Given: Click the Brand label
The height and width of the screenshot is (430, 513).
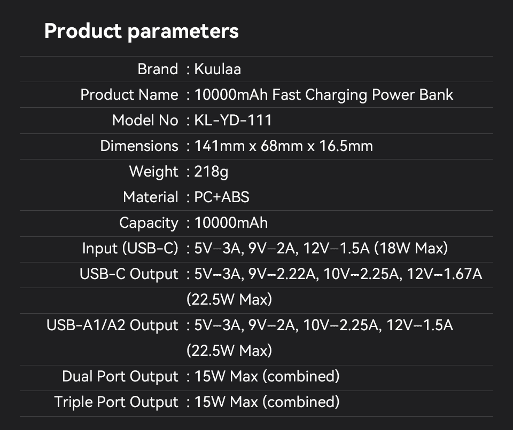Looking at the screenshot, I should pyautogui.click(x=158, y=69).
